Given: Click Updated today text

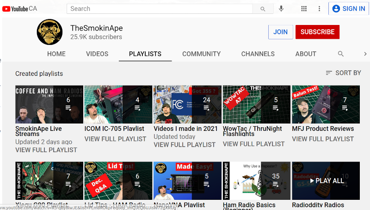Looking at the screenshot, I should [174, 136].
